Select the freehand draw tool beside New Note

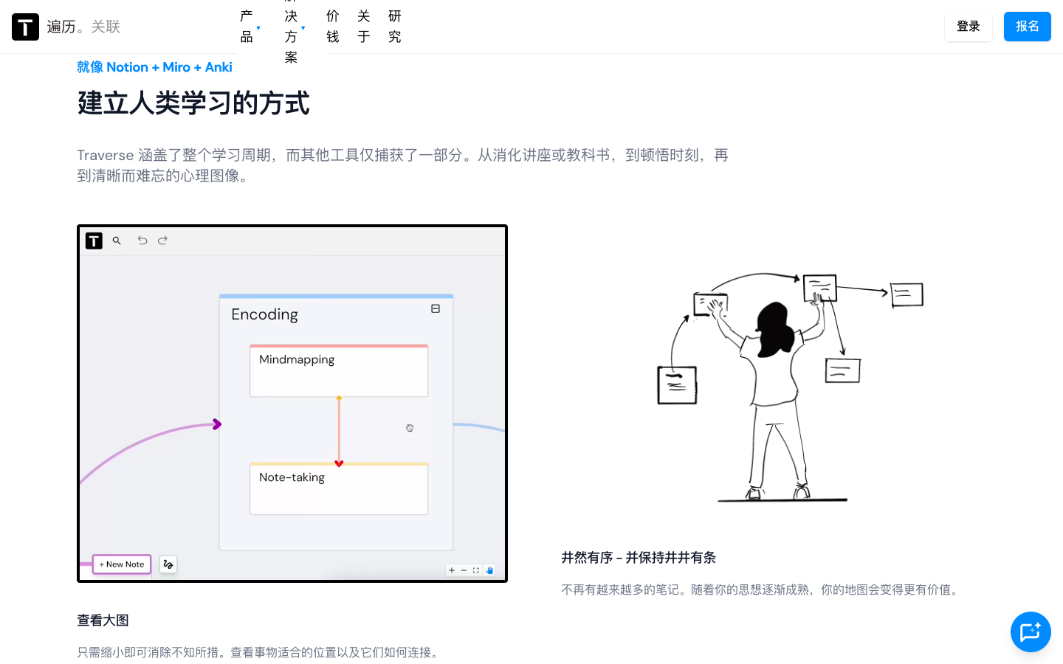(168, 564)
